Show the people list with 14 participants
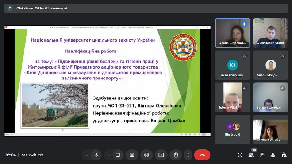The image size is (292, 164). (251, 155)
